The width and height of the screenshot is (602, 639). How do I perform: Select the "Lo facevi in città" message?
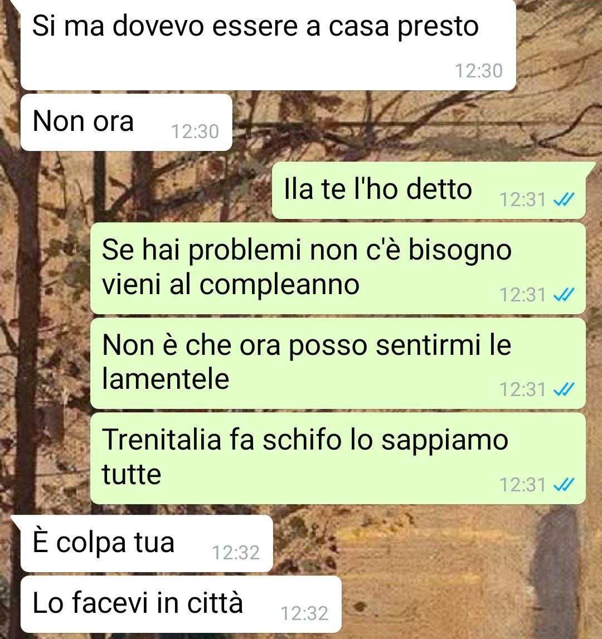click(x=181, y=604)
